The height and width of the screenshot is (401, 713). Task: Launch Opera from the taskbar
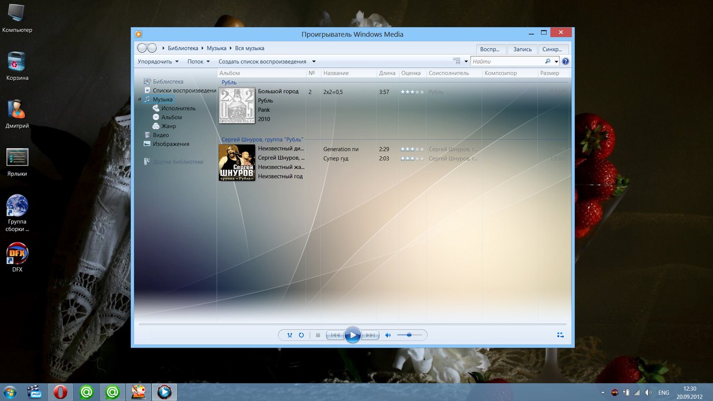coord(61,392)
